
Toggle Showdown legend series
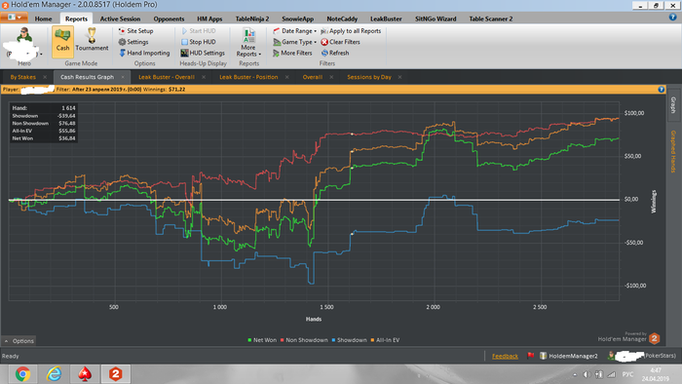[x=349, y=340]
